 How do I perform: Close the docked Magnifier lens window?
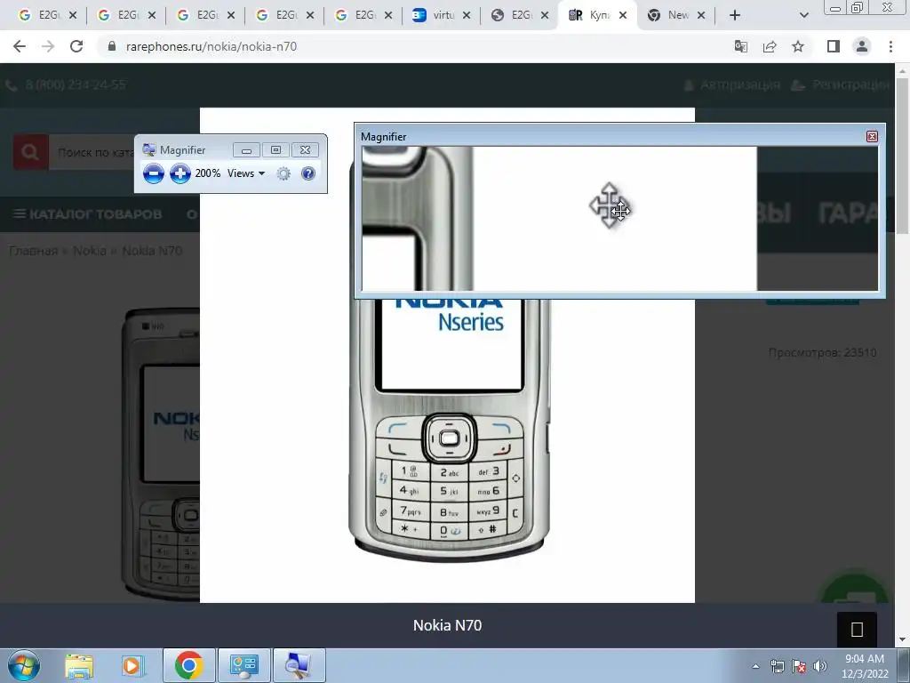[872, 136]
